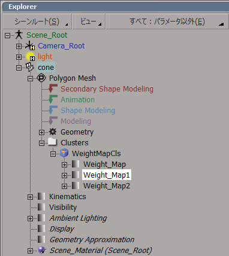Select the Camera_Root label
229x256 pixels.
[61, 46]
